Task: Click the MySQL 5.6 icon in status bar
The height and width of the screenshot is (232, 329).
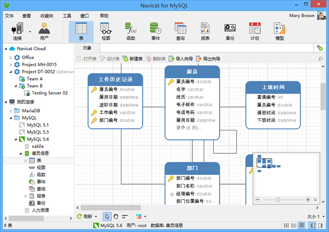Action: point(96,225)
